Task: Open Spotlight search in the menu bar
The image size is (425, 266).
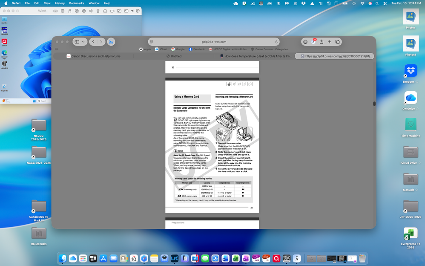Action: tap(377, 3)
